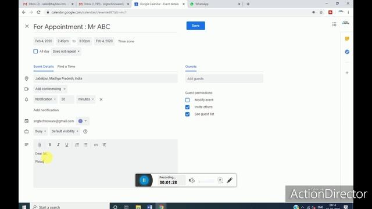Open the Windows Start menu
Screen dimensions: 372x209
[24, 207]
